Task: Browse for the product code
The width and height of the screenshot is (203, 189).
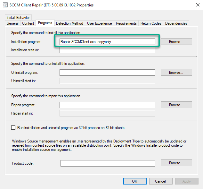Action: [x=176, y=163]
